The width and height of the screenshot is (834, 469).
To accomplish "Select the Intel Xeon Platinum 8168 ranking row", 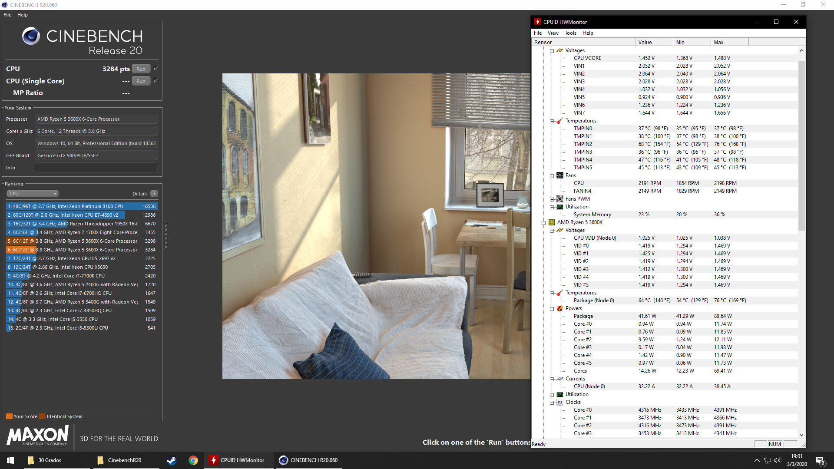I will [82, 206].
